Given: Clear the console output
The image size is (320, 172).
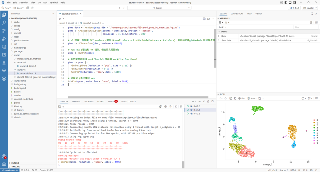Looking at the screenshot, I should (180, 106).
